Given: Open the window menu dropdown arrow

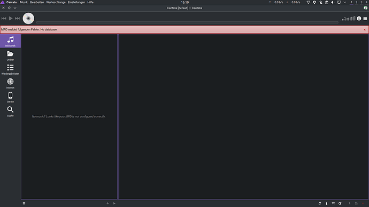Looking at the screenshot, I should tap(15, 8).
